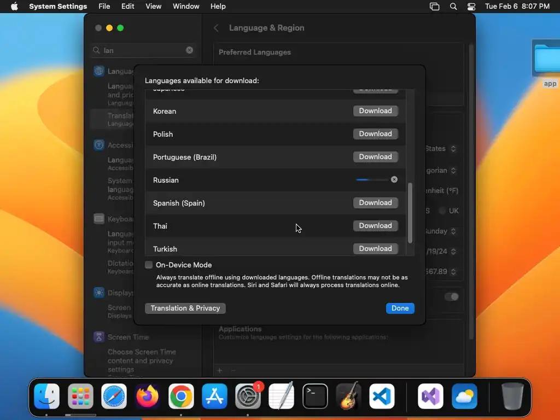The image size is (560, 420).
Task: Open Translation & Privacy info
Action: pos(185,308)
